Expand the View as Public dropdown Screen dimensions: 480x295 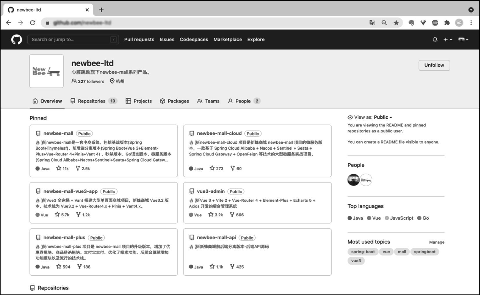coord(383,117)
